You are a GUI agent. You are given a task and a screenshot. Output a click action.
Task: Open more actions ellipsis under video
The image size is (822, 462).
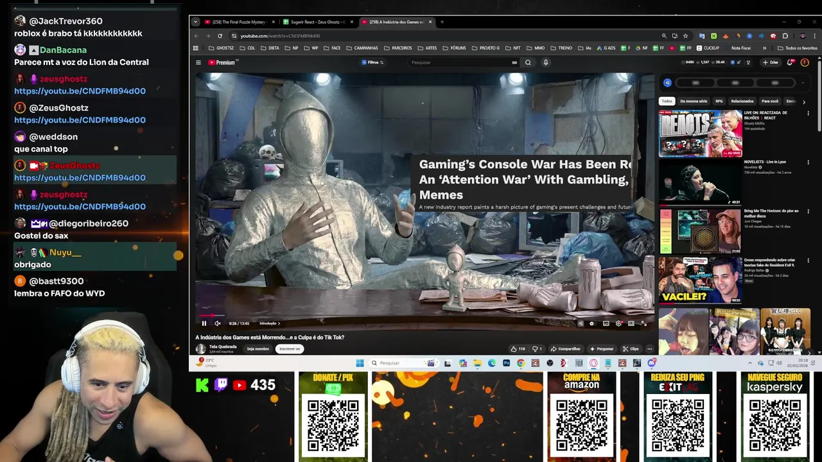(649, 349)
